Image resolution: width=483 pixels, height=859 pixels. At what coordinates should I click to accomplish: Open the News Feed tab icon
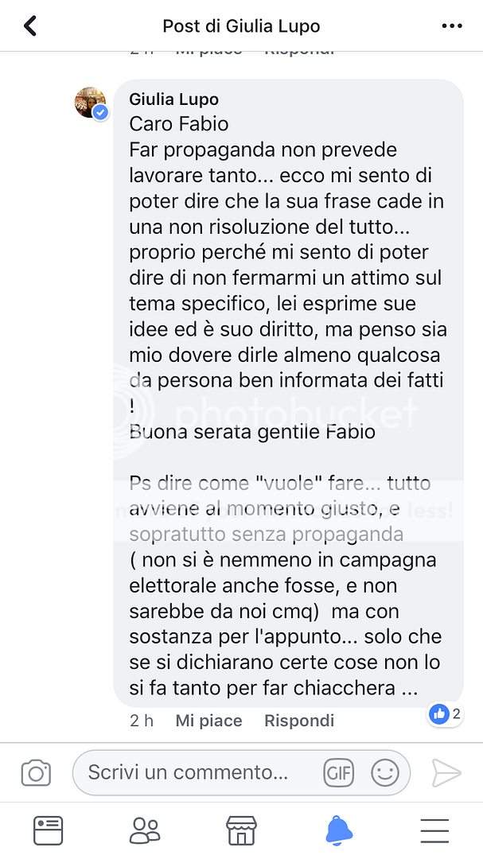click(x=49, y=830)
